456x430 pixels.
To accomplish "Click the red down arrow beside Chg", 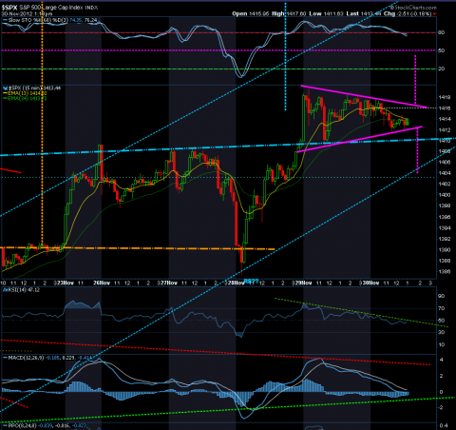I will 434,14.
